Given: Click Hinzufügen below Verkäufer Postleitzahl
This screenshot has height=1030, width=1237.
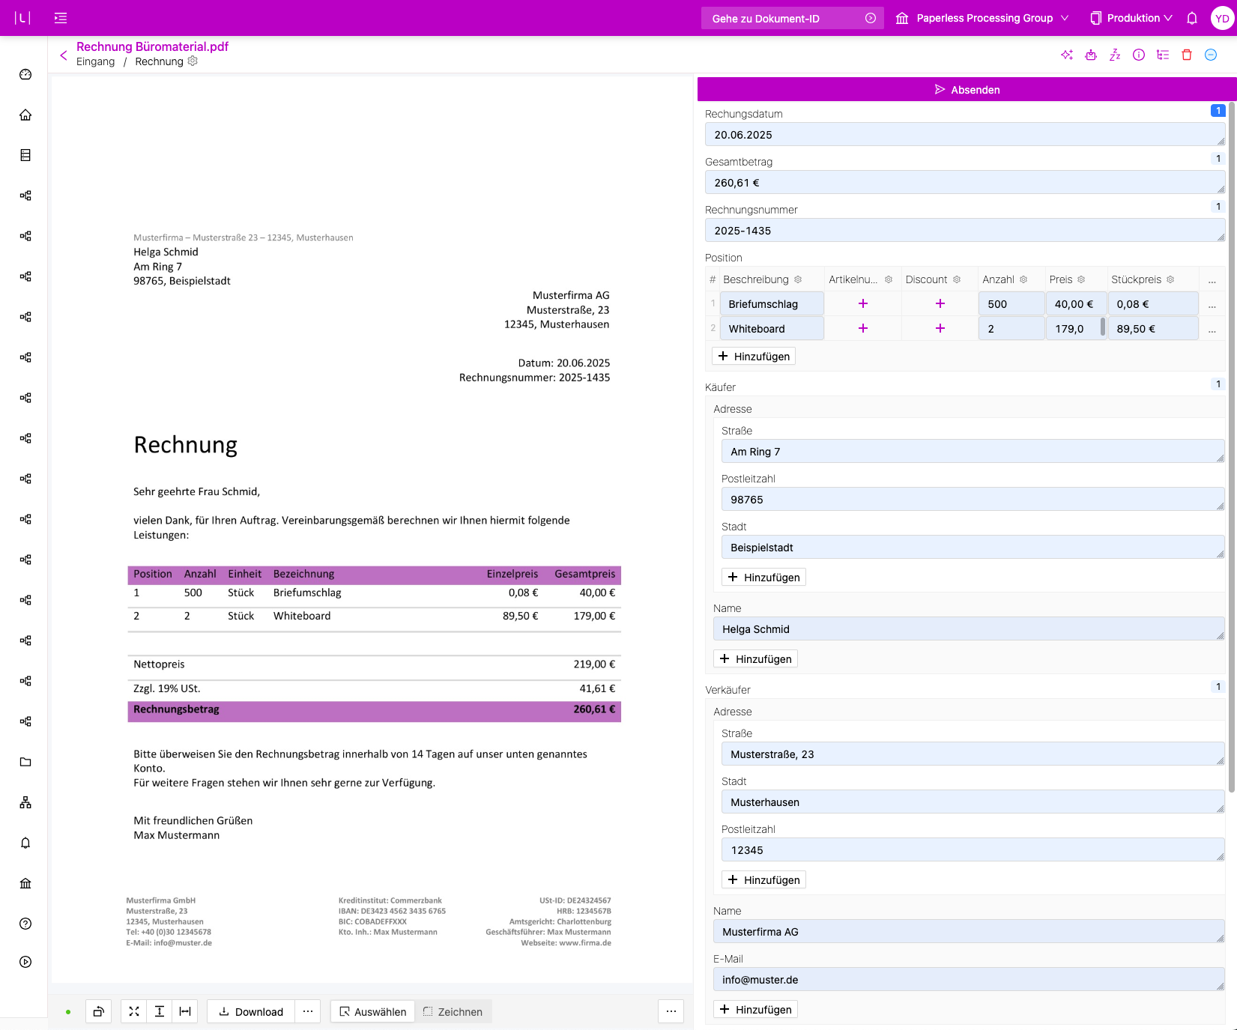Looking at the screenshot, I should point(763,879).
